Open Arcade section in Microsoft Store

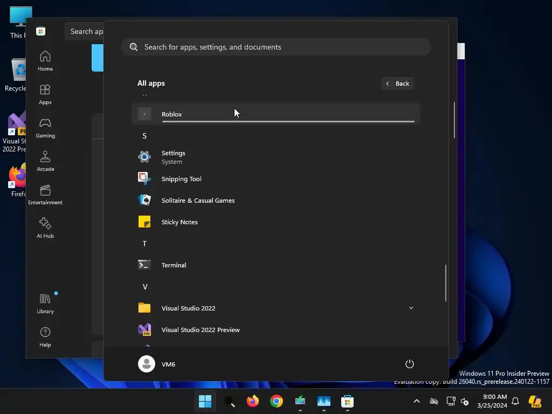pyautogui.click(x=45, y=161)
